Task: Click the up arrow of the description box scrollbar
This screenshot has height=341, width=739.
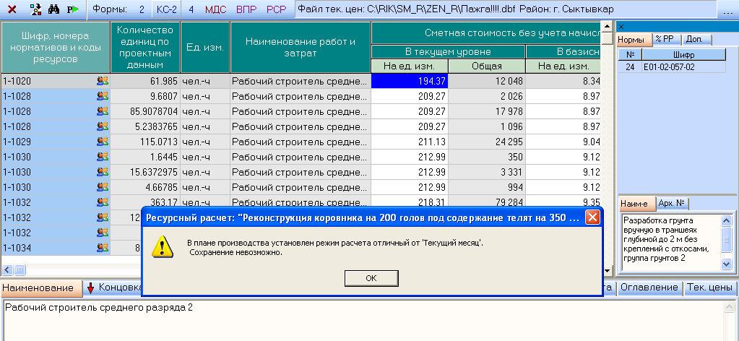Action: [x=726, y=220]
